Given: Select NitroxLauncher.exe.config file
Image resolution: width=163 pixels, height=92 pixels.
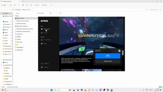Looking at the screenshot, I should click(x=23, y=21).
